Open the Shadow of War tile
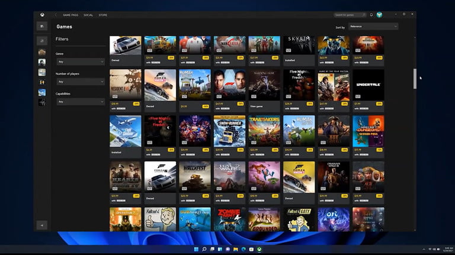455x255 pixels. tap(264, 85)
